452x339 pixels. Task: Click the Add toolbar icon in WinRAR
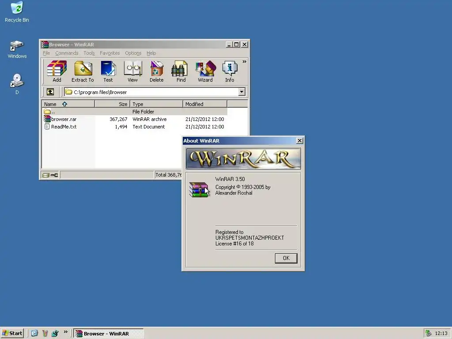point(57,72)
